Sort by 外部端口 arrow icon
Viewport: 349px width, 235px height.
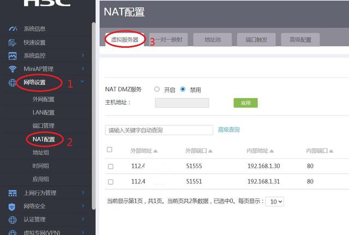(210, 151)
